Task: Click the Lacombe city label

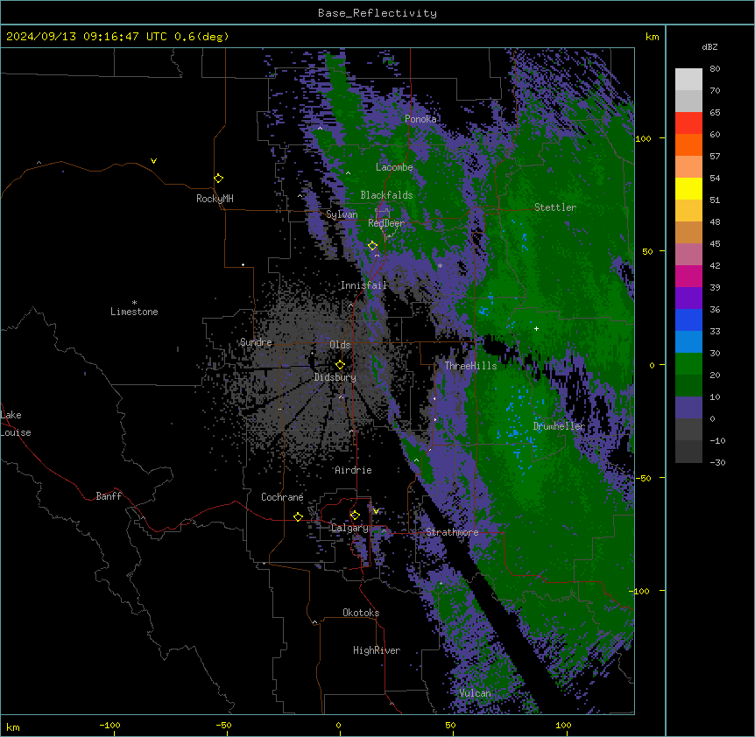Action: point(394,167)
